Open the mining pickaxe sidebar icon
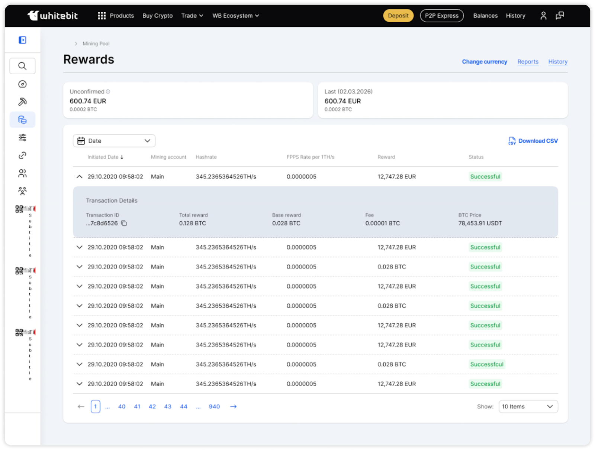595x450 pixels. click(22, 102)
